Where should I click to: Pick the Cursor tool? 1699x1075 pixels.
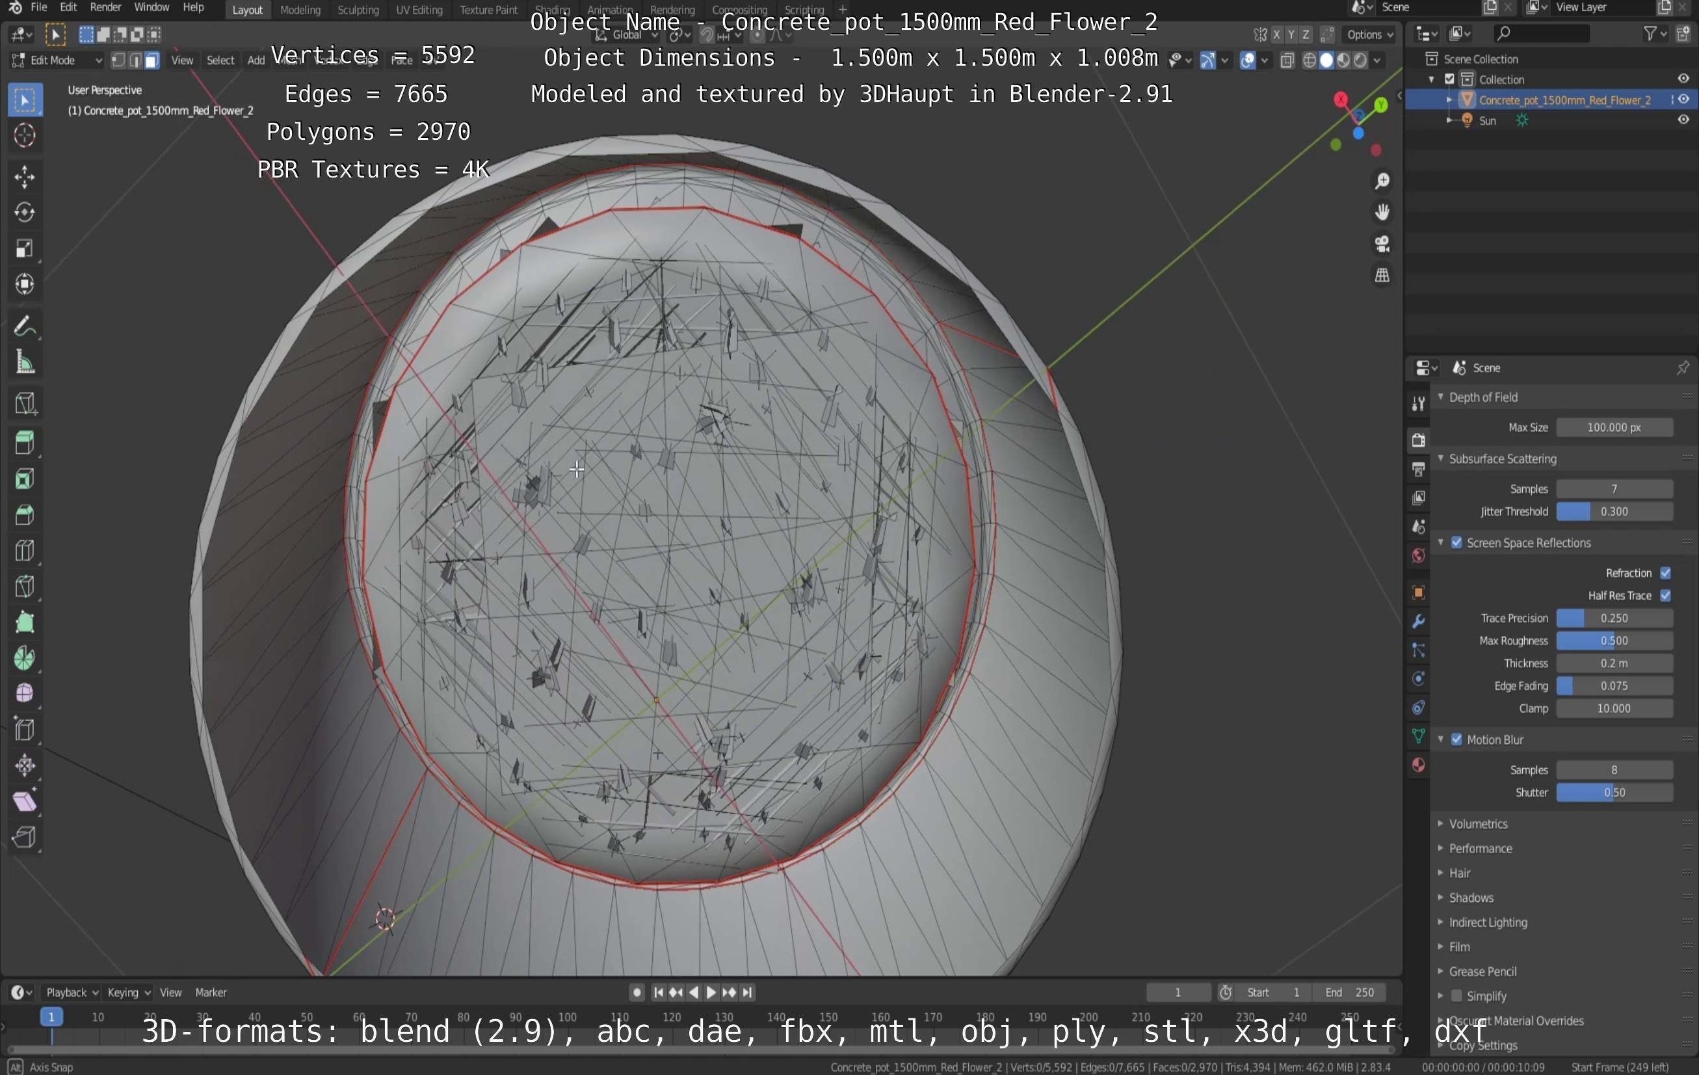coord(25,135)
